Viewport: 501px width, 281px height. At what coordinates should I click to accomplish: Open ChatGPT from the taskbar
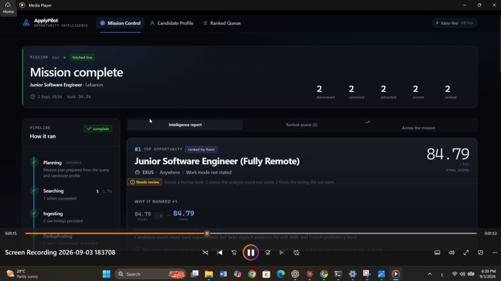pyautogui.click(x=295, y=274)
